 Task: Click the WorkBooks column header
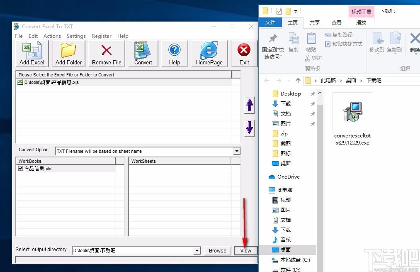point(66,161)
